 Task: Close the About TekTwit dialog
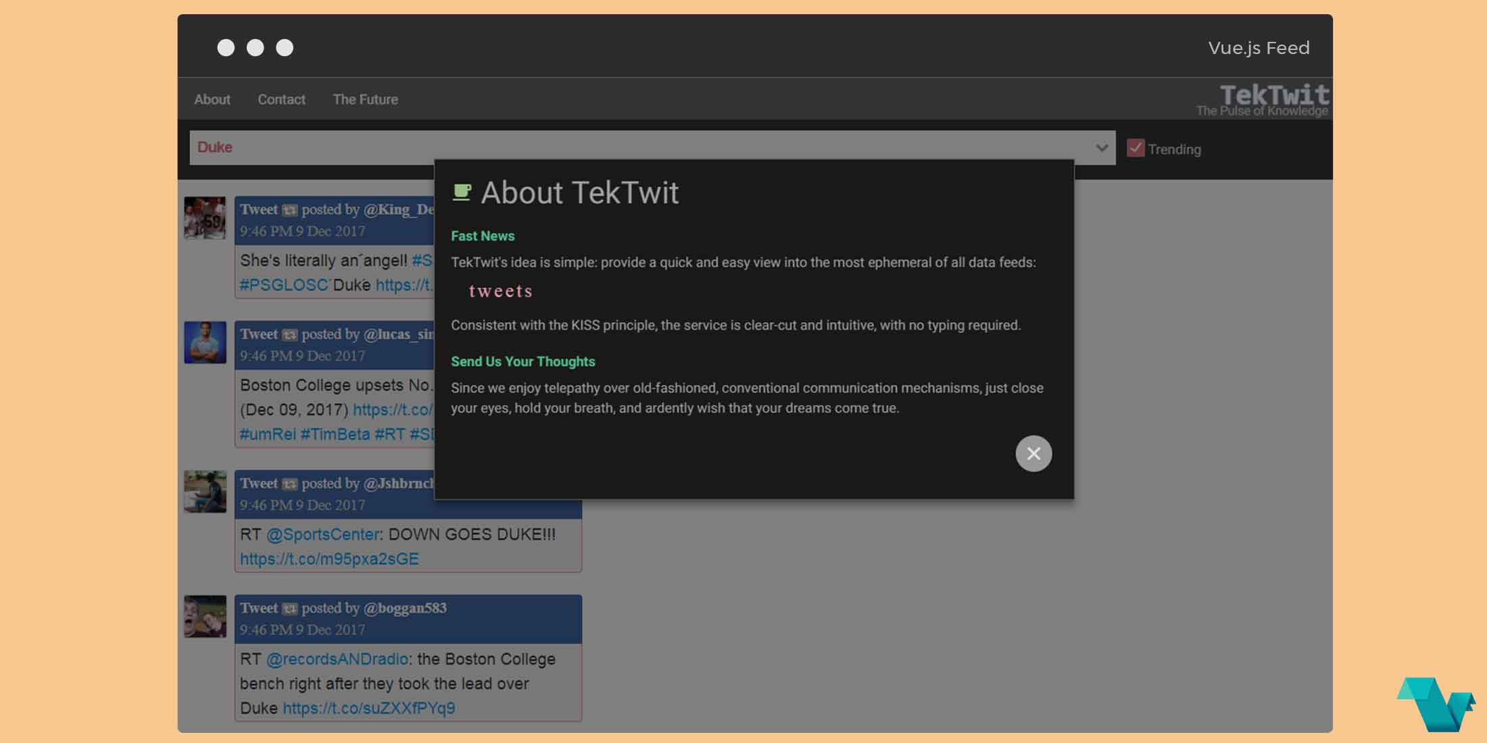(x=1033, y=453)
